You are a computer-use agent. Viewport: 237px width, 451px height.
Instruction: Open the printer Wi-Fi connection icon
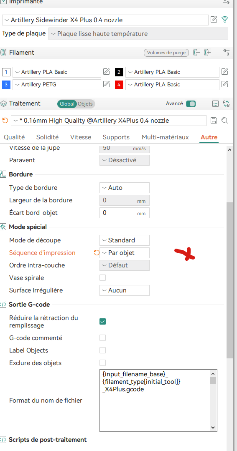225,20
